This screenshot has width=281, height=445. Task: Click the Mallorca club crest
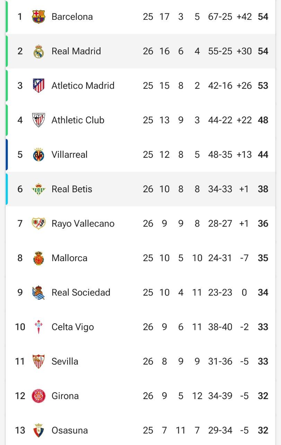pos(38,258)
